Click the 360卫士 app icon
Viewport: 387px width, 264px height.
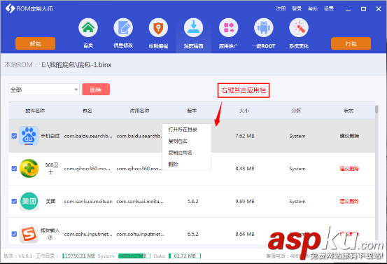point(29,169)
